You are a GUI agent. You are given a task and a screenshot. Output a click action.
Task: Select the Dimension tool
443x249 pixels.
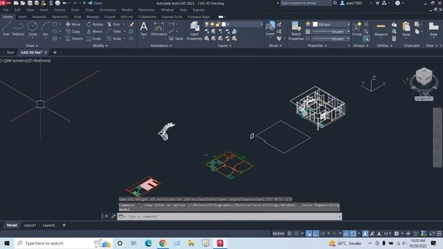click(x=159, y=29)
